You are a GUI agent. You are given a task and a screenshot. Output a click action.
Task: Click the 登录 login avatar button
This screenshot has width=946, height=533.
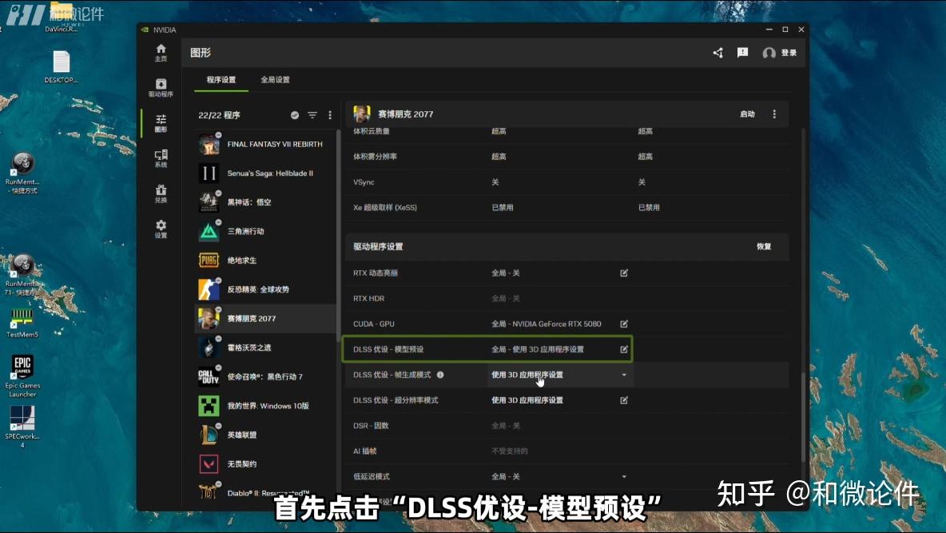[x=780, y=53]
